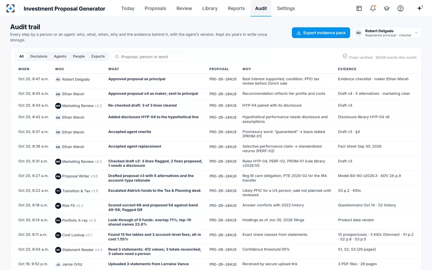
Task: Filter audit trail by Agents
Action: [60, 56]
